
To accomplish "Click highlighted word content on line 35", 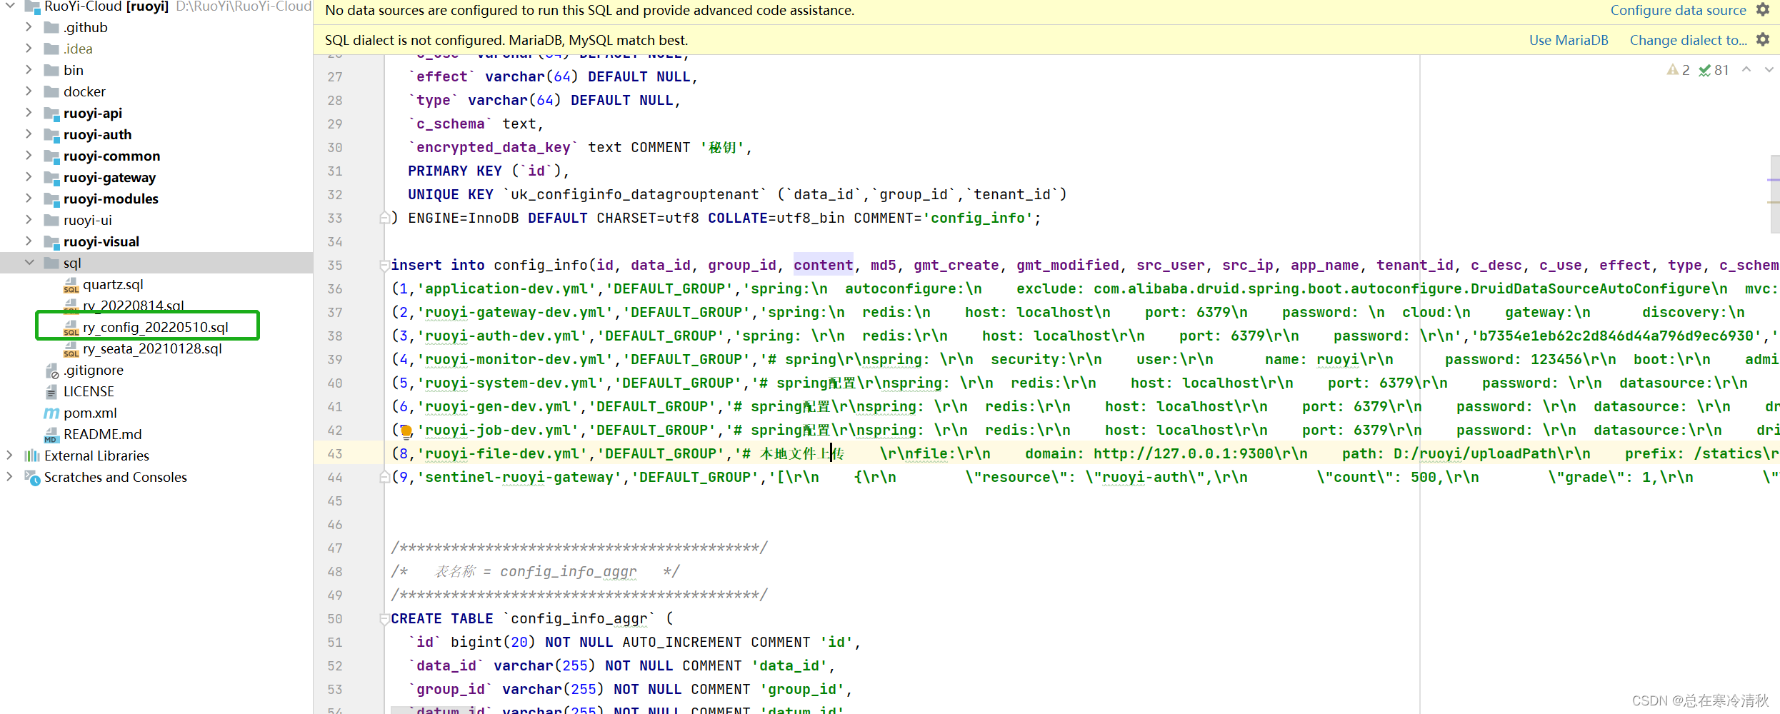I will 823,266.
